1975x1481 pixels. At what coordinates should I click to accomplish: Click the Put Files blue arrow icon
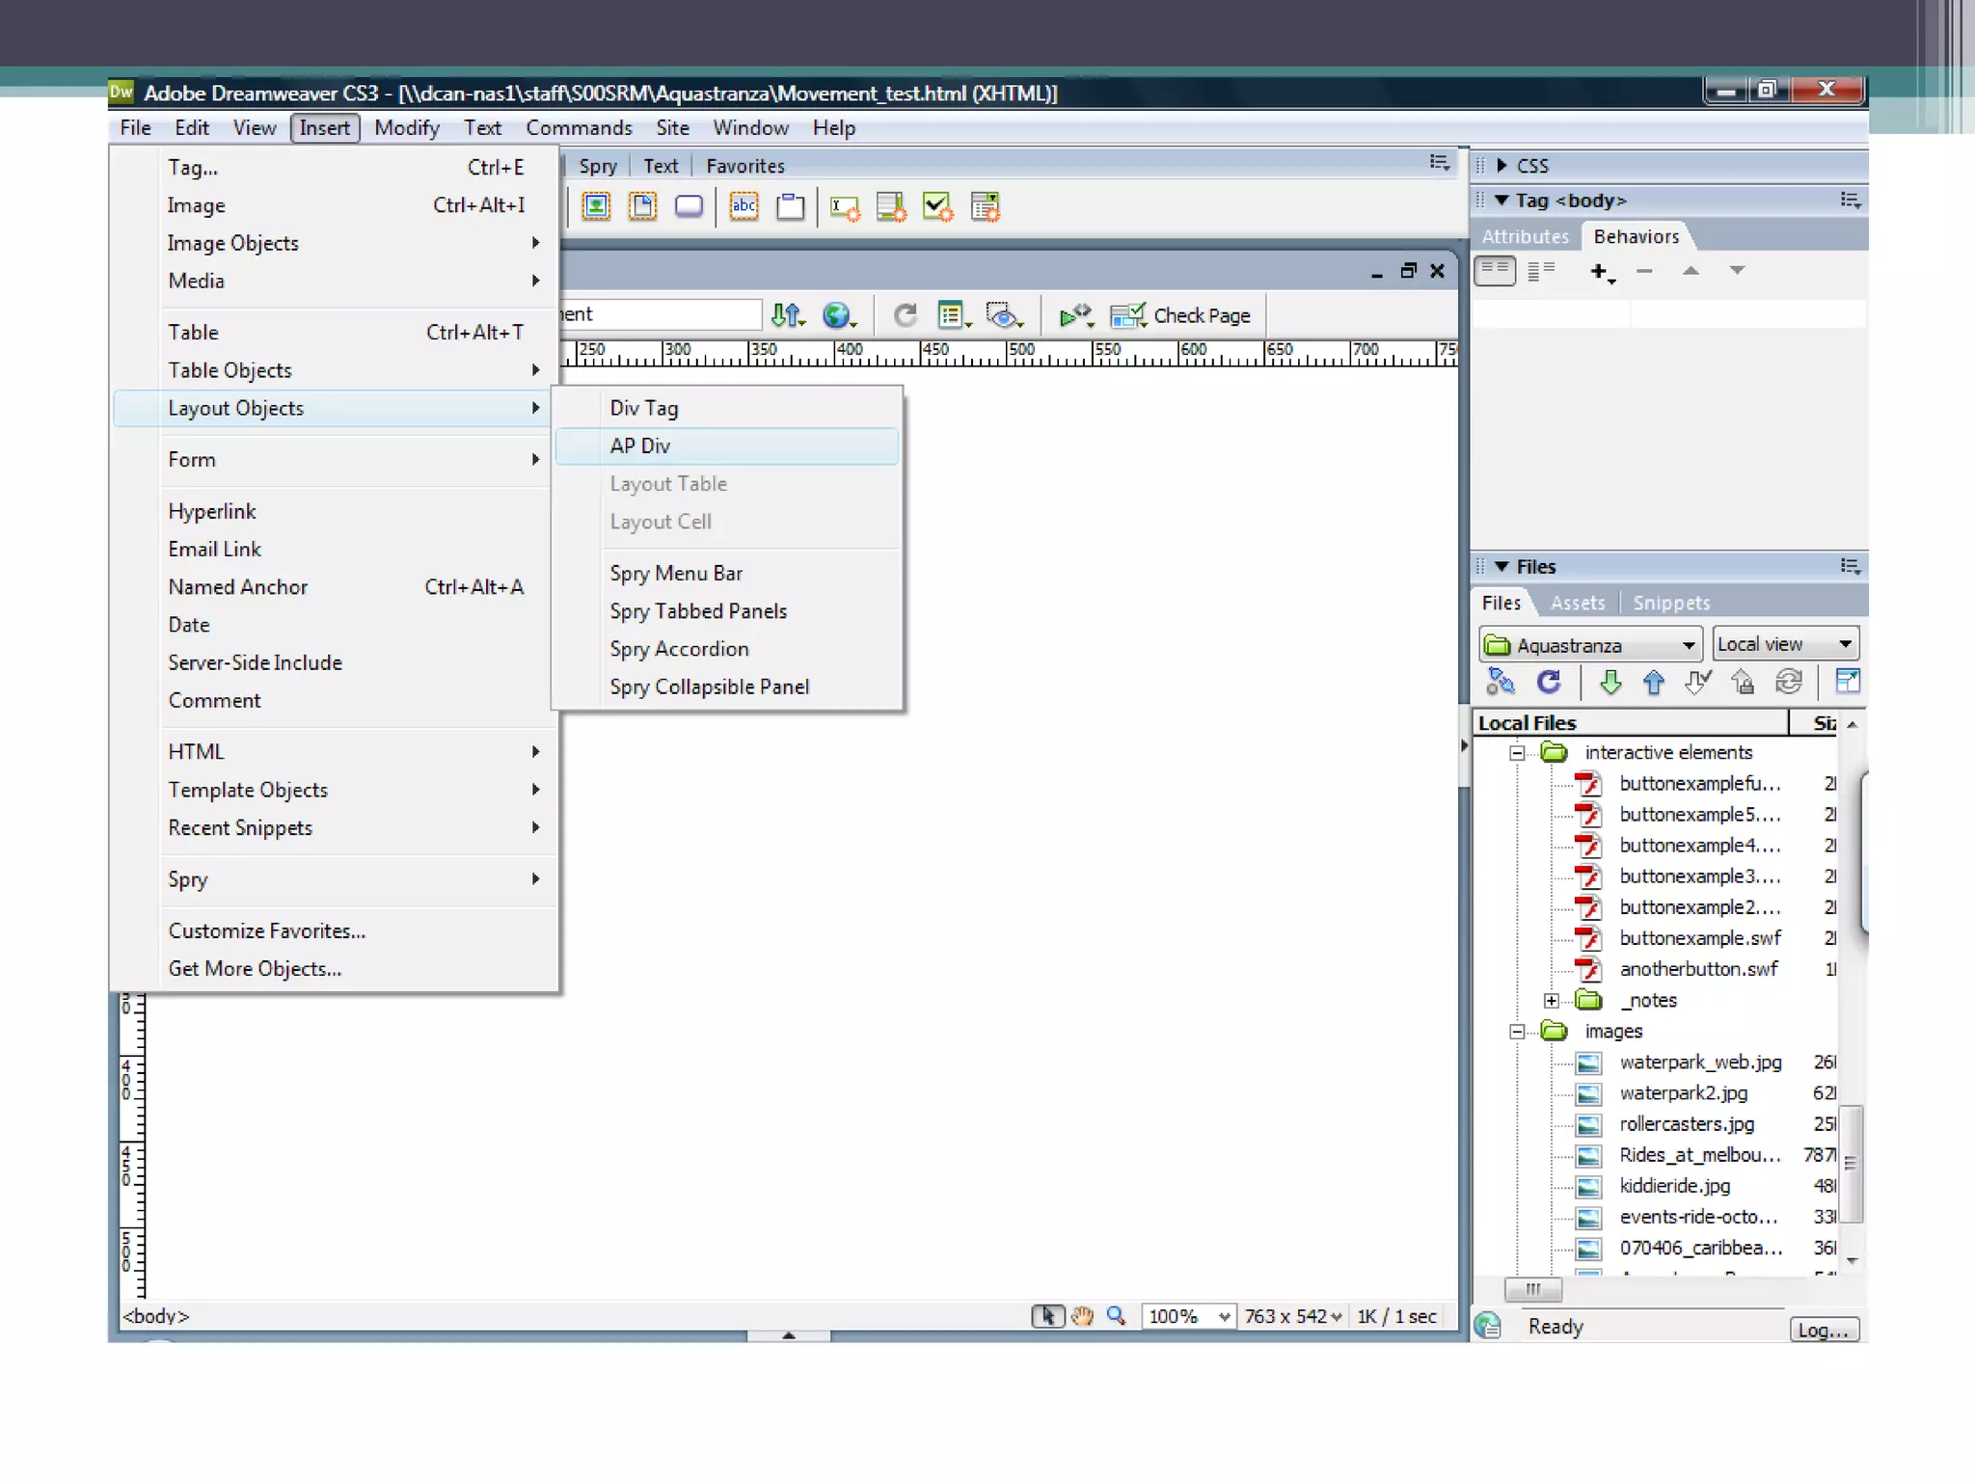point(1653,683)
